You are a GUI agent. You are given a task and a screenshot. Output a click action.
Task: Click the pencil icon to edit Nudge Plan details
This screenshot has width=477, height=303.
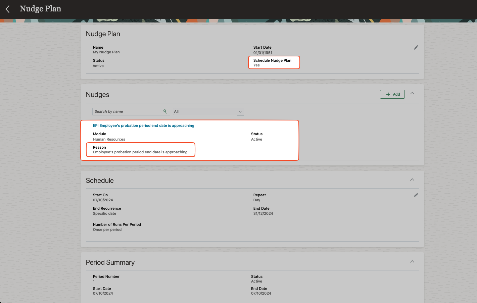416,48
